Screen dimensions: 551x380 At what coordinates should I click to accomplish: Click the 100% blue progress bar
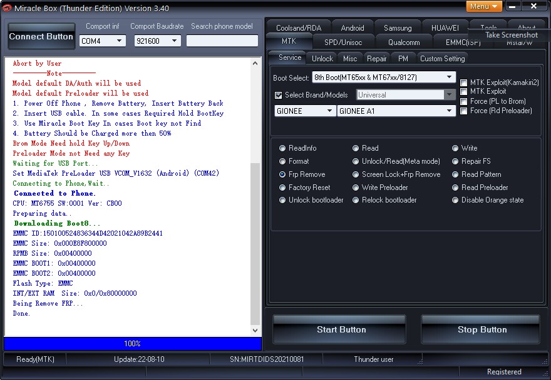coord(133,344)
